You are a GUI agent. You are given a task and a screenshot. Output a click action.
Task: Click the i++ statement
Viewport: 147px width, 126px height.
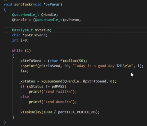click(x=25, y=71)
